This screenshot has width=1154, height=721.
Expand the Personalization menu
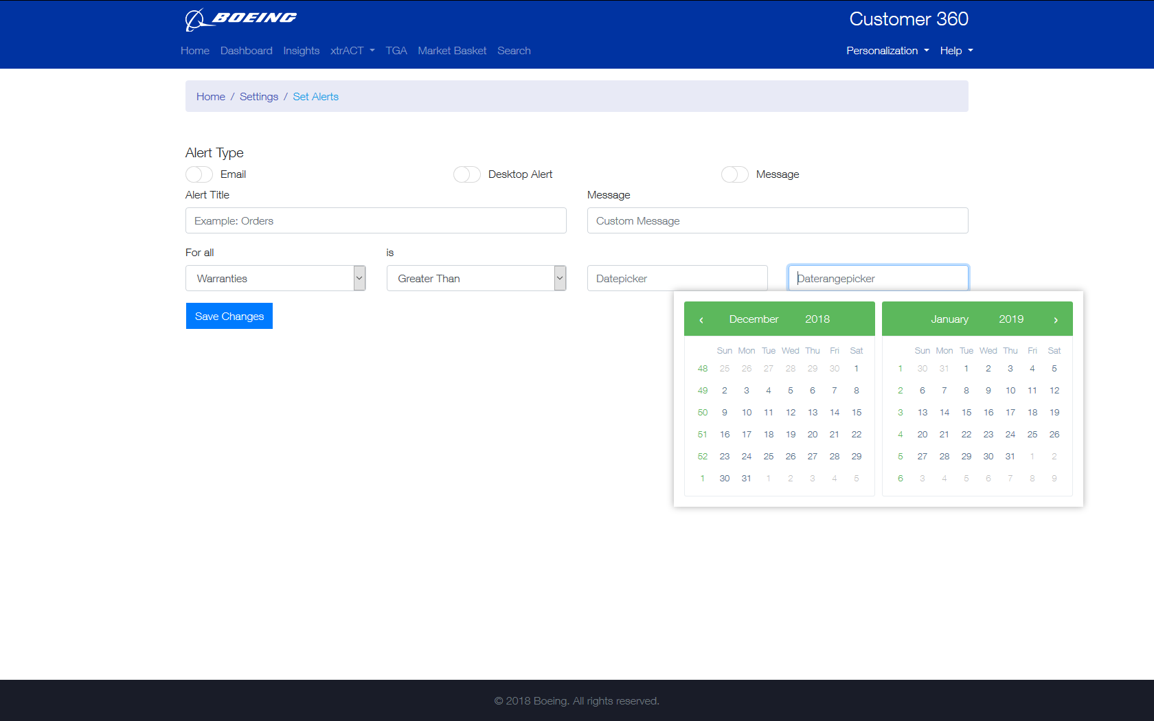(887, 51)
